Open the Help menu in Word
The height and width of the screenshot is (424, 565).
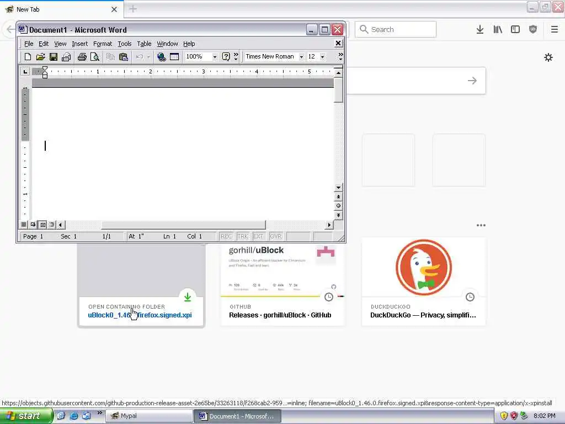click(189, 44)
